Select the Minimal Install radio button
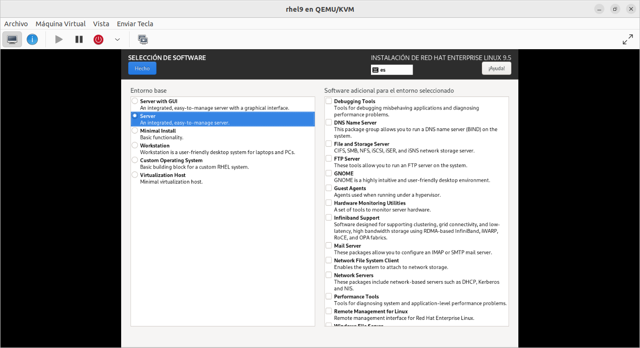The image size is (640, 348). (135, 131)
